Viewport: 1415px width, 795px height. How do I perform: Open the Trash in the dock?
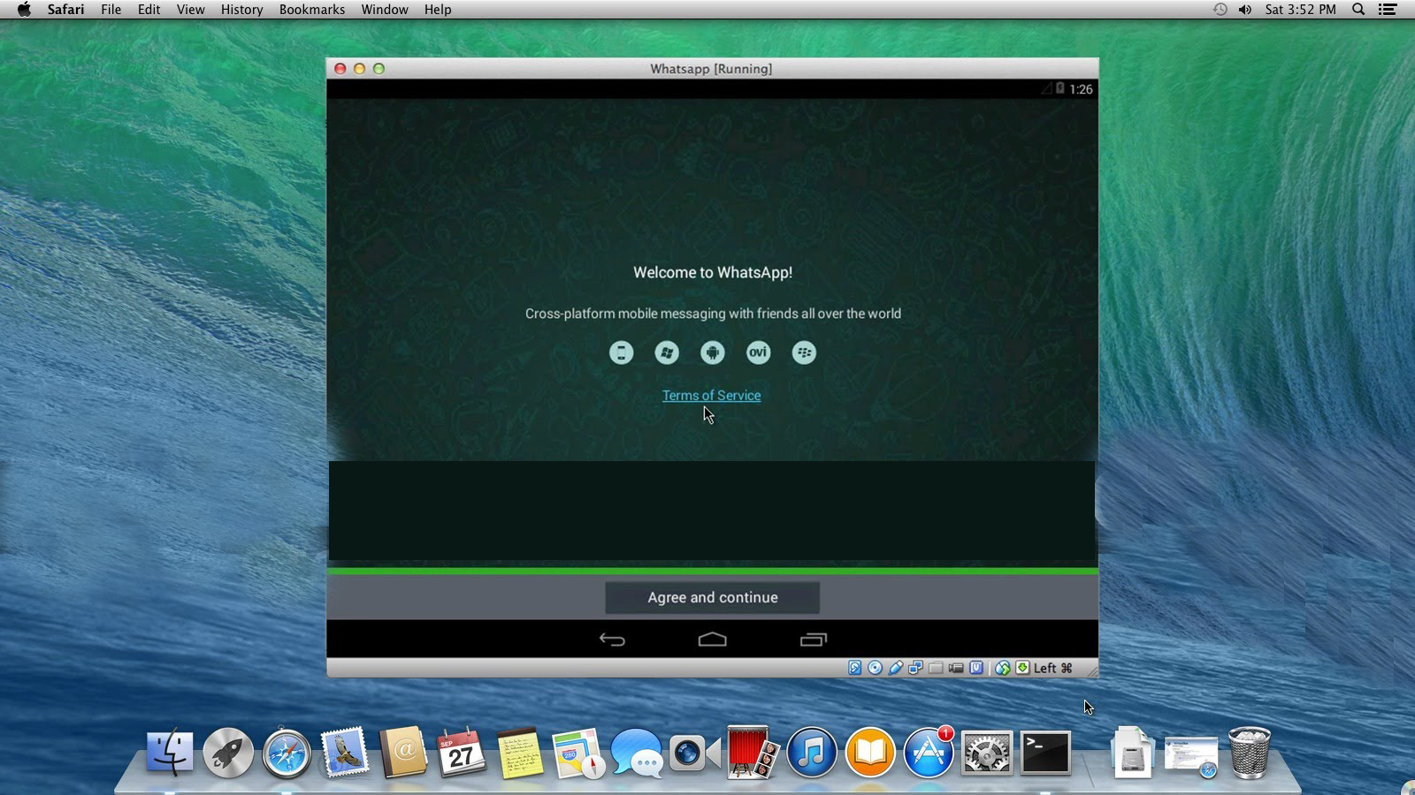pyautogui.click(x=1250, y=753)
